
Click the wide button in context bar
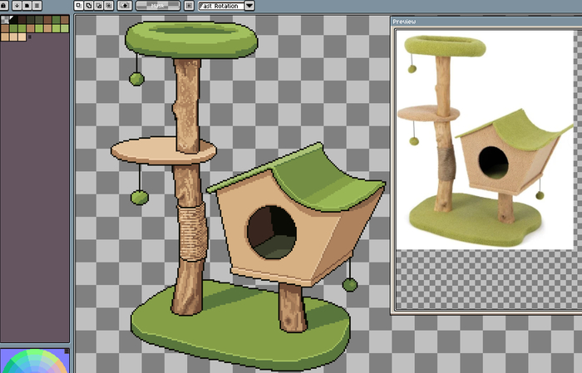158,6
